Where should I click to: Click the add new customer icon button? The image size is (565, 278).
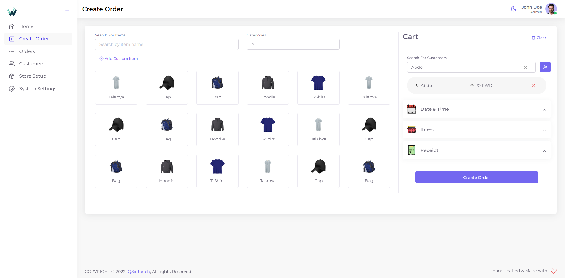(x=545, y=67)
